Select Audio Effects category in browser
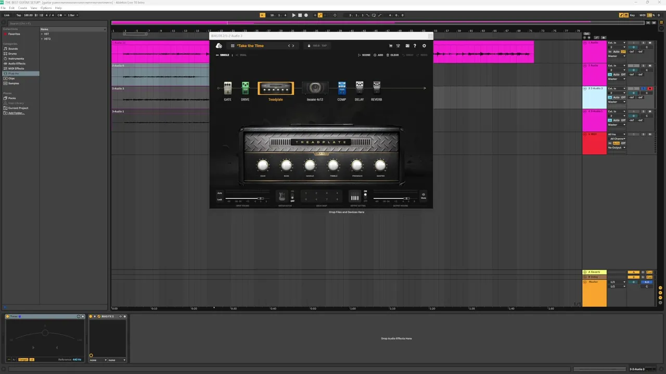Screen dimensions: 666x374 tap(17, 63)
